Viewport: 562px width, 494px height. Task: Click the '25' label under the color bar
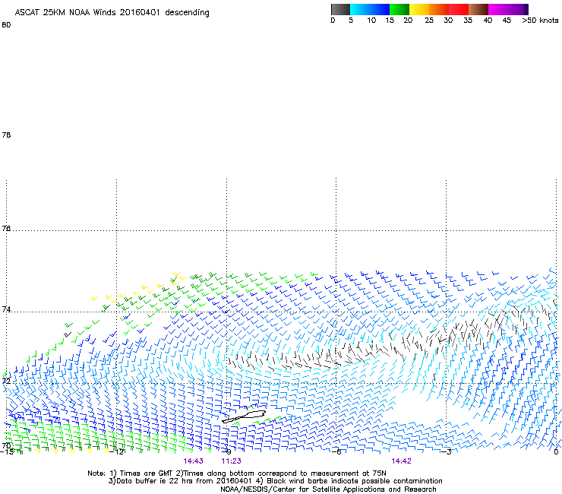[429, 21]
